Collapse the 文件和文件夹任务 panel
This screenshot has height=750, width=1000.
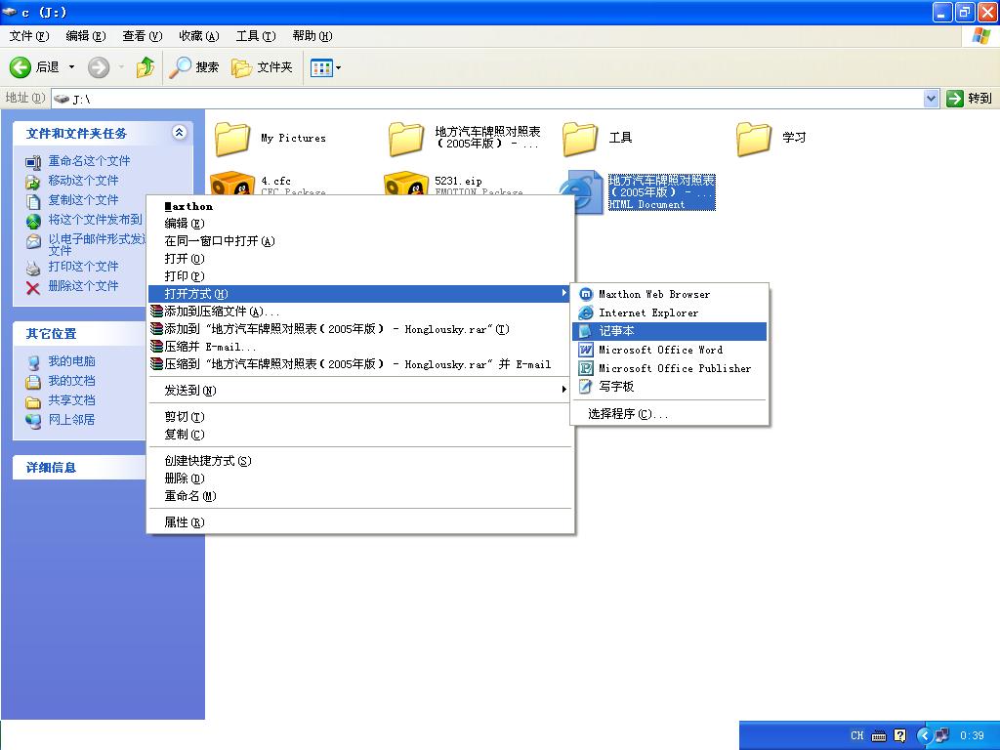tap(179, 133)
